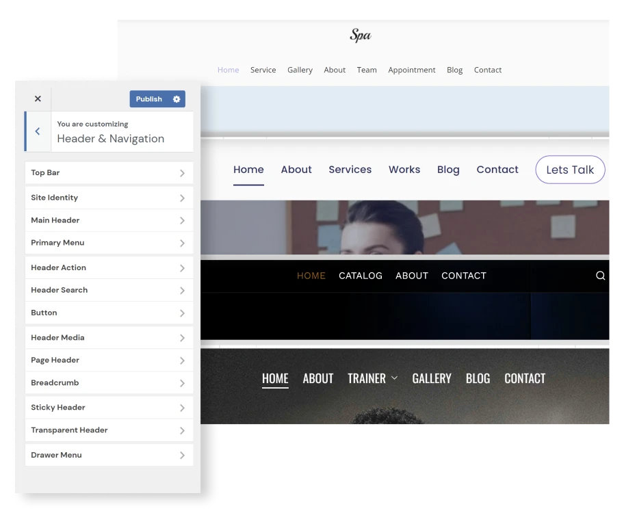
Task: Close the customizer with the X icon
Action: pos(38,98)
